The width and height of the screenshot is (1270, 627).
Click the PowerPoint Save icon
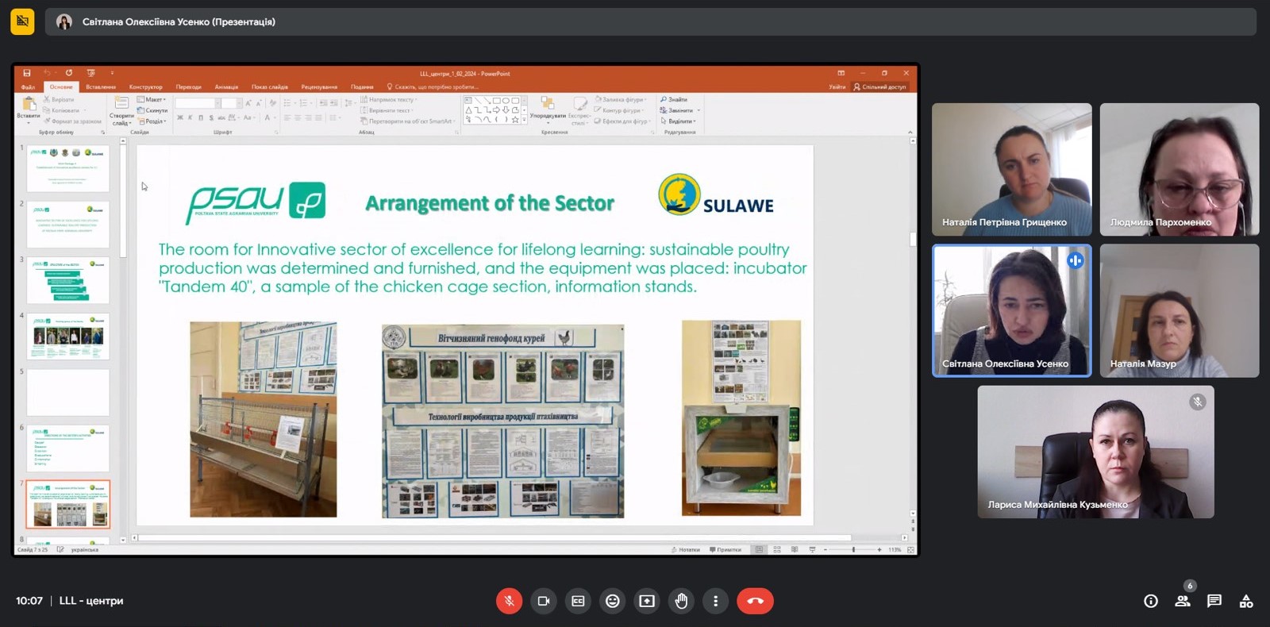point(27,73)
